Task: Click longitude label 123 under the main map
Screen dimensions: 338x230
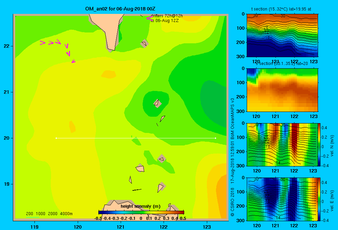Action: click(207, 227)
